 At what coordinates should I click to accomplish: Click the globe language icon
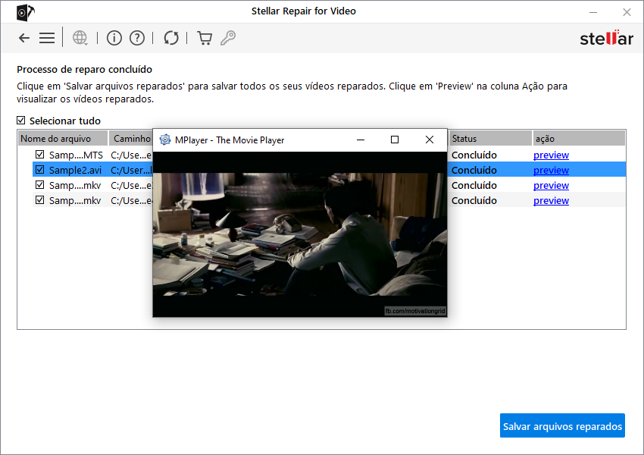pyautogui.click(x=80, y=38)
